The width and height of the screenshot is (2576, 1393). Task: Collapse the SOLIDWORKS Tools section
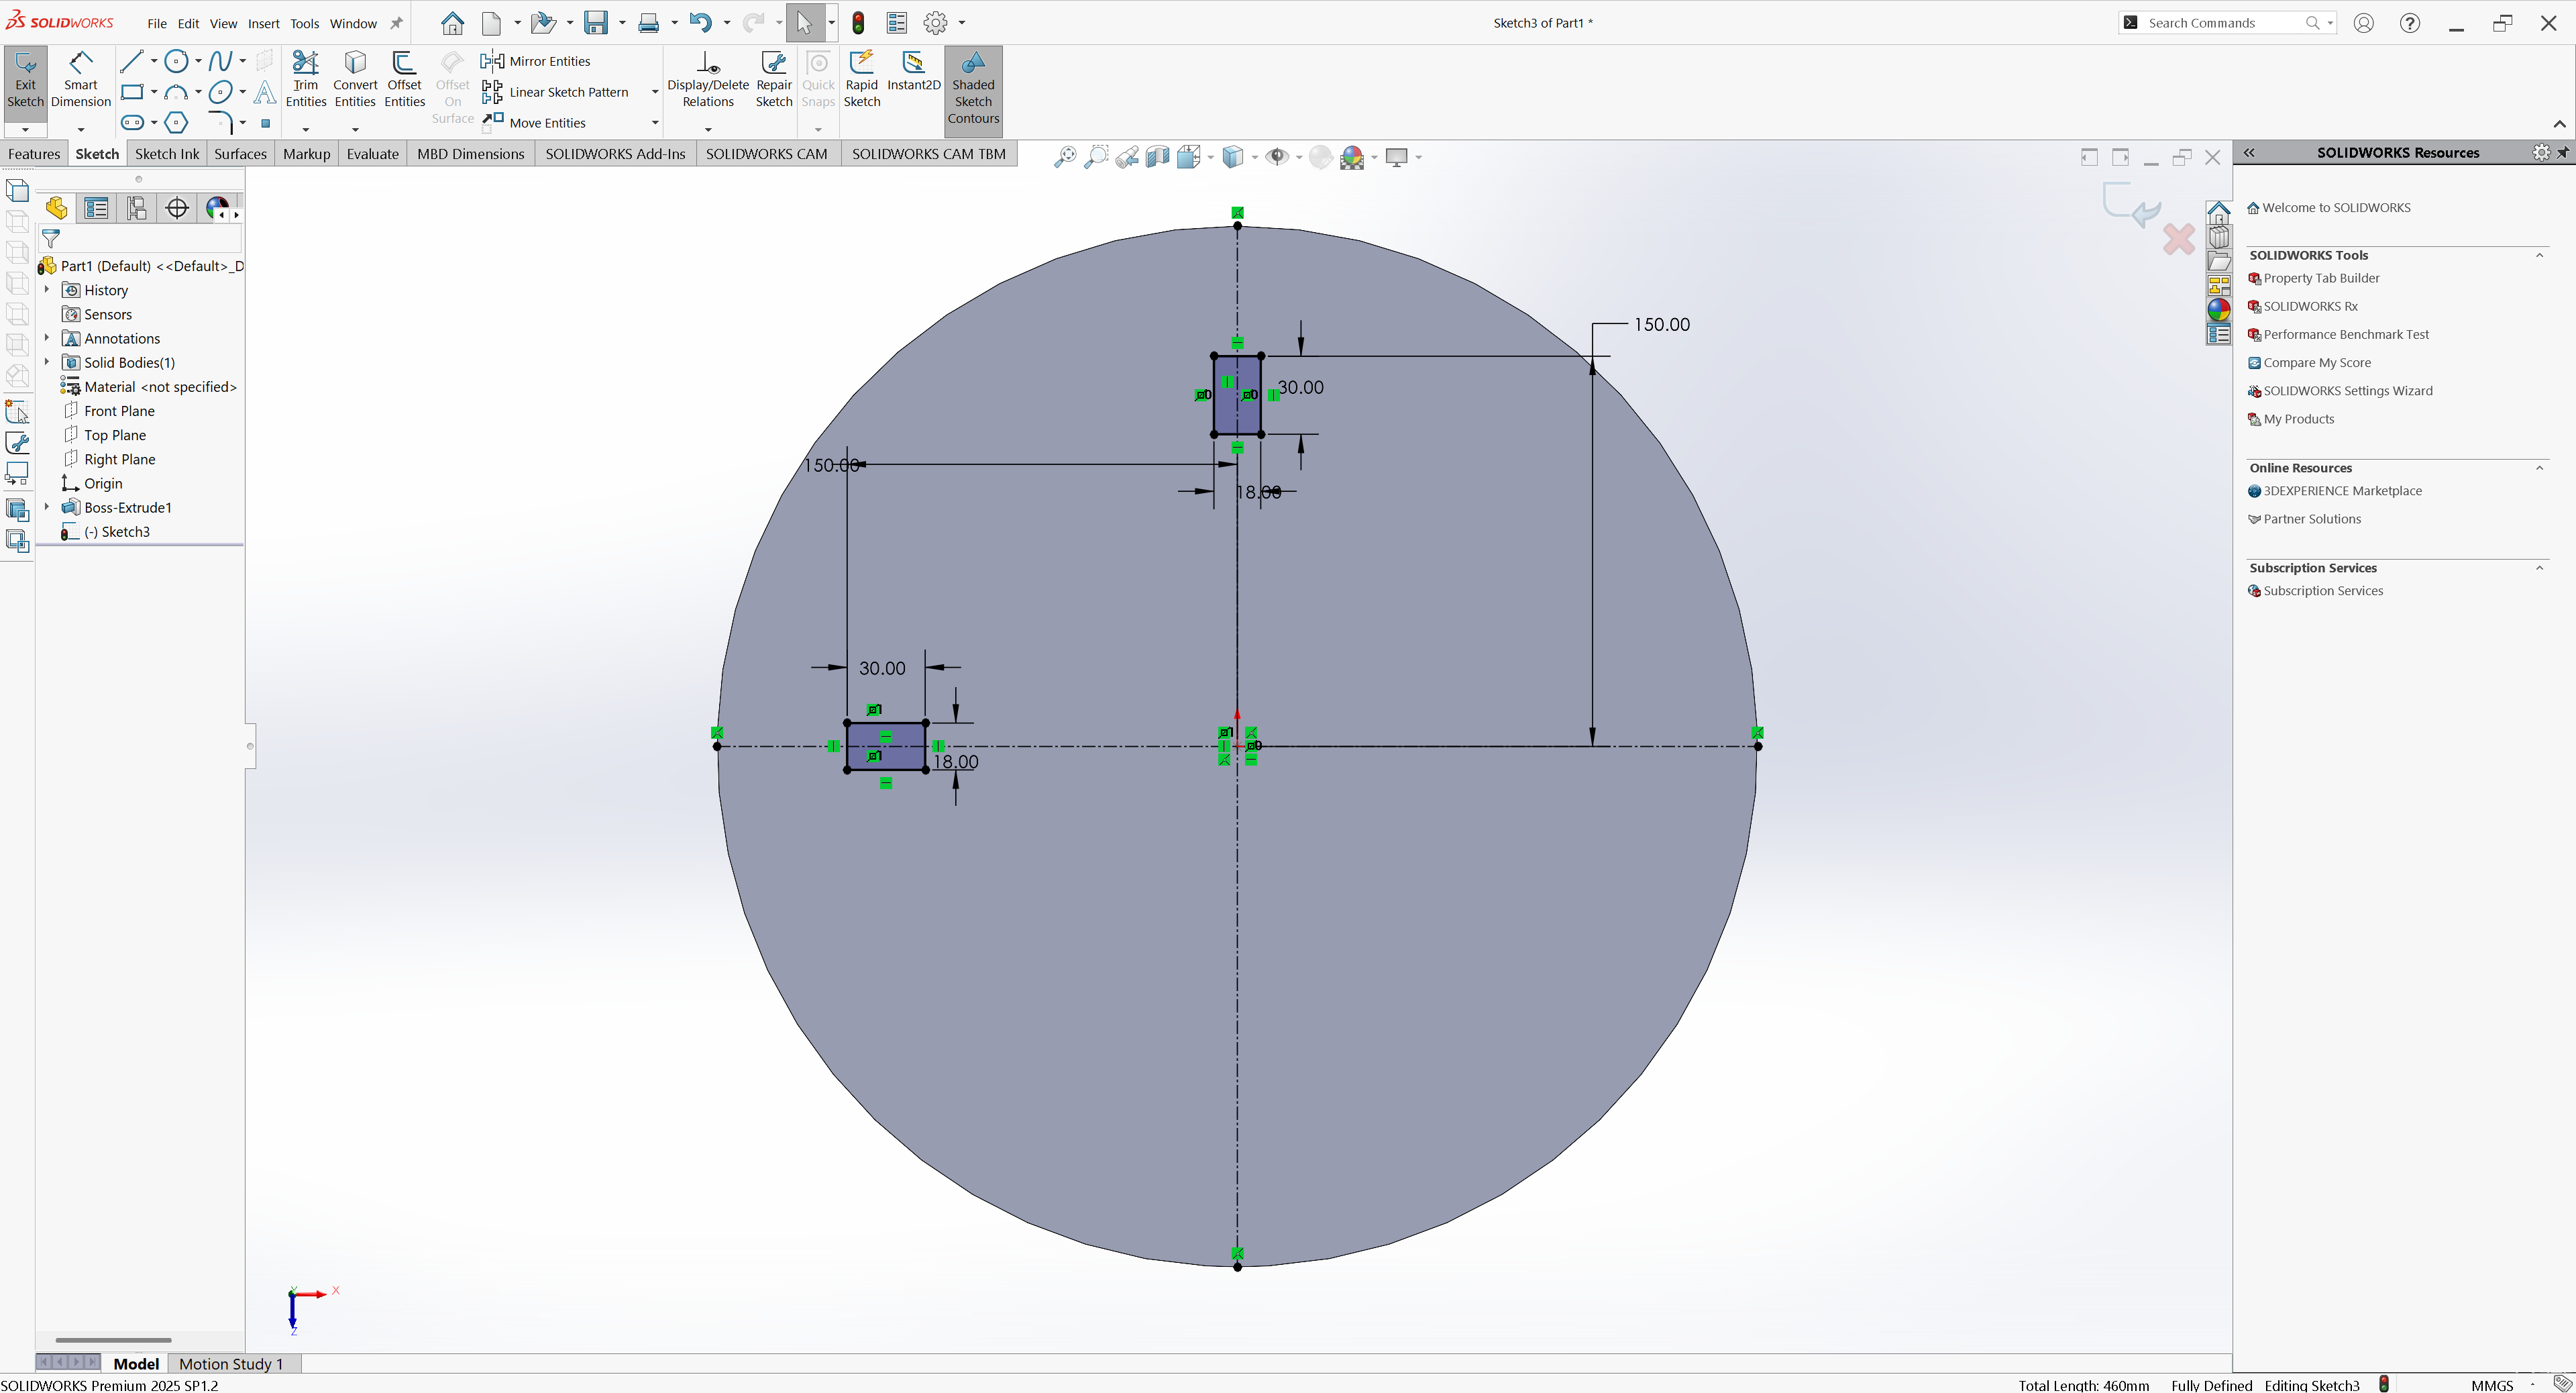point(2538,255)
